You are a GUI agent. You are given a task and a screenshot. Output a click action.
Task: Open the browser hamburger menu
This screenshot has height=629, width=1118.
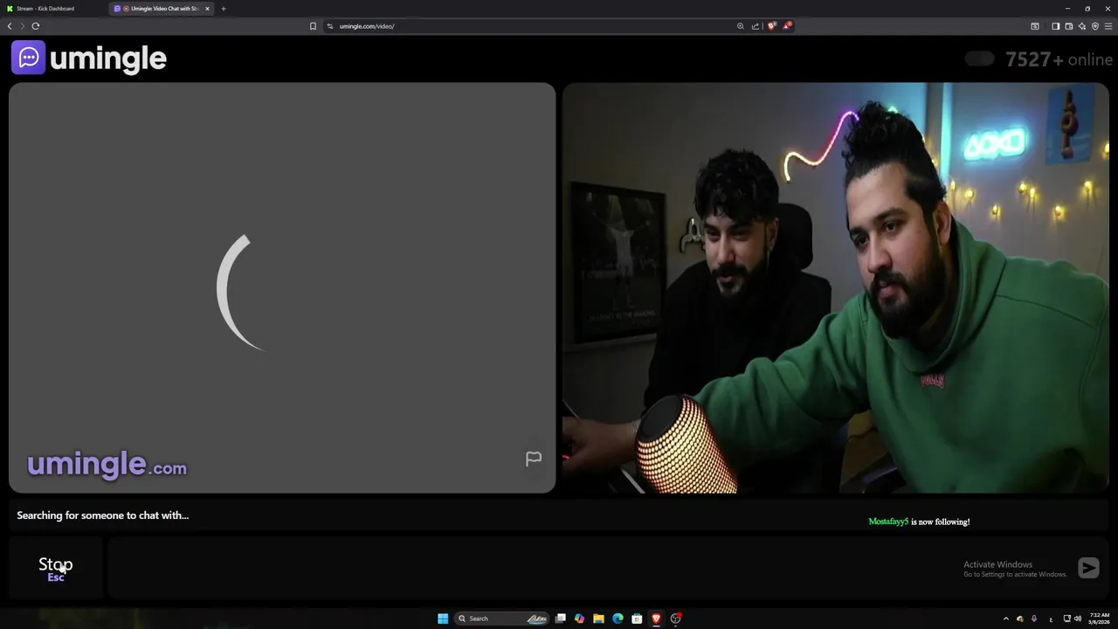click(1108, 26)
